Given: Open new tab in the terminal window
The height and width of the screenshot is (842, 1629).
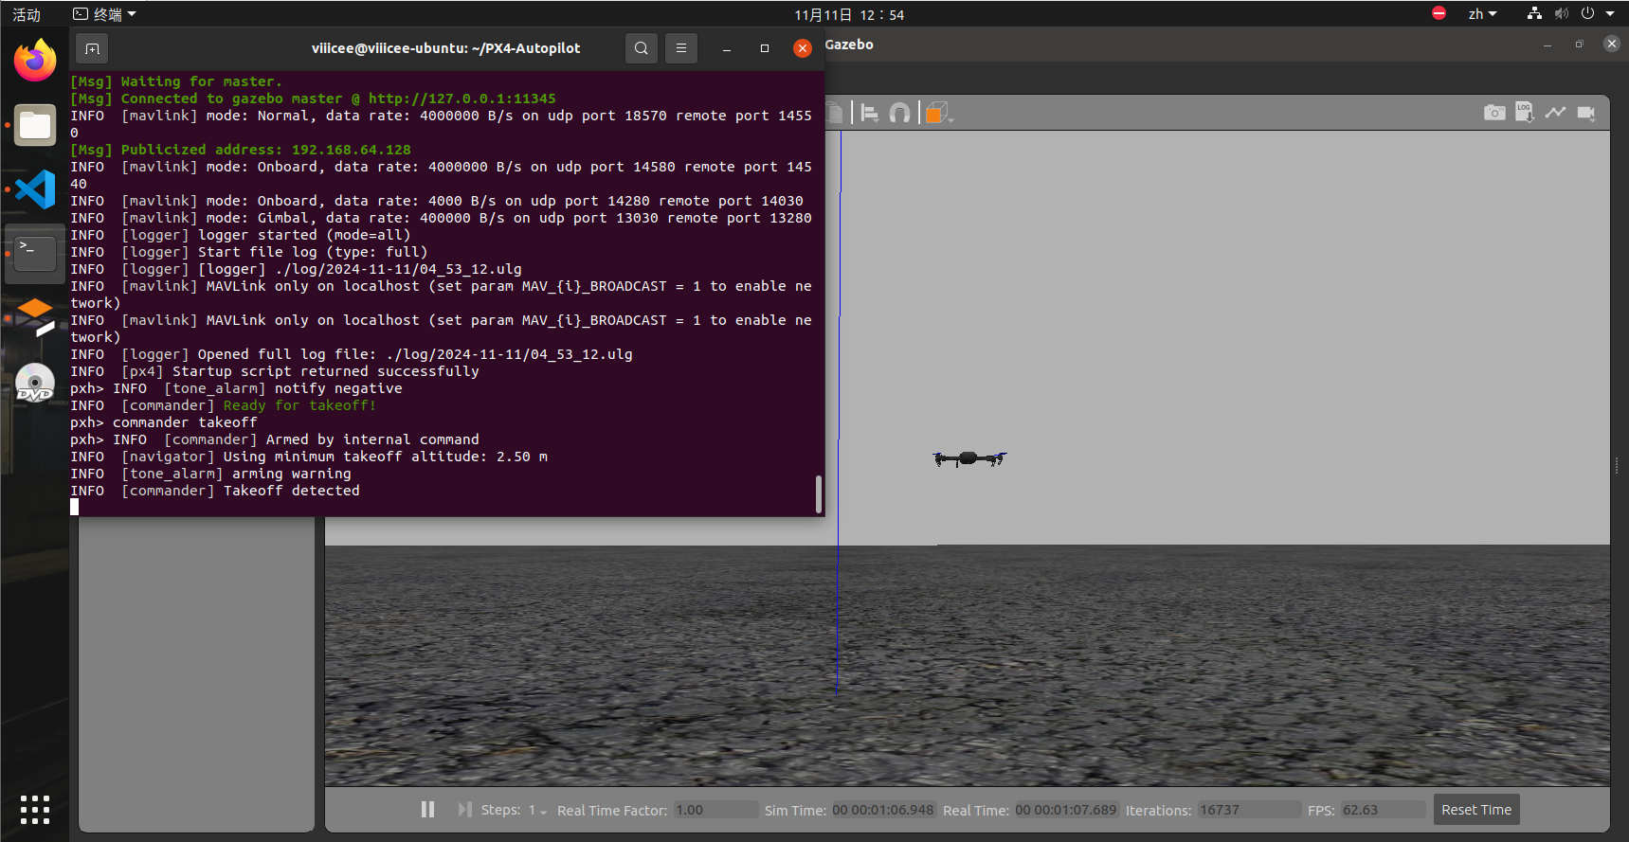Looking at the screenshot, I should (x=92, y=48).
